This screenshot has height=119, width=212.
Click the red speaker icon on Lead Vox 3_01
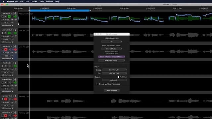pos(15,50)
